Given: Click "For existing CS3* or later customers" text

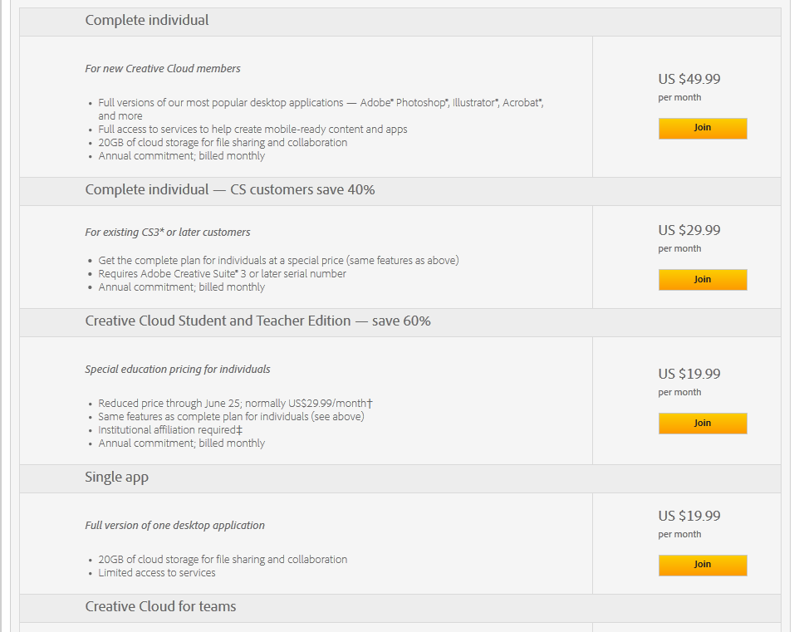Looking at the screenshot, I should click(168, 233).
